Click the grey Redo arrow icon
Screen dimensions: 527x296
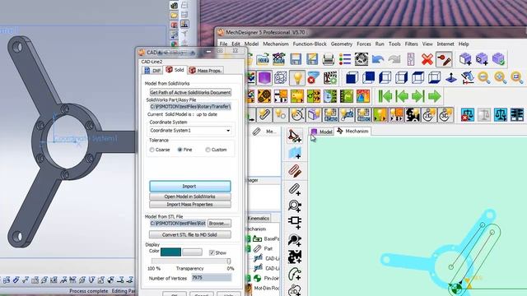(x=394, y=59)
